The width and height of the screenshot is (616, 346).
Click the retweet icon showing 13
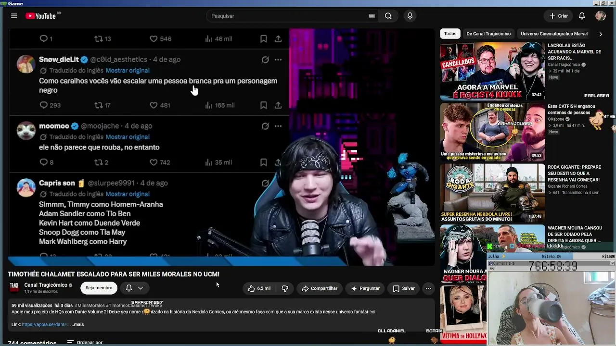[x=98, y=39]
